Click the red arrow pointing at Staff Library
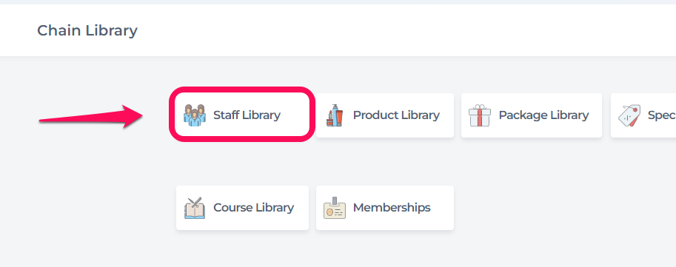676x267 pixels. pyautogui.click(x=91, y=116)
